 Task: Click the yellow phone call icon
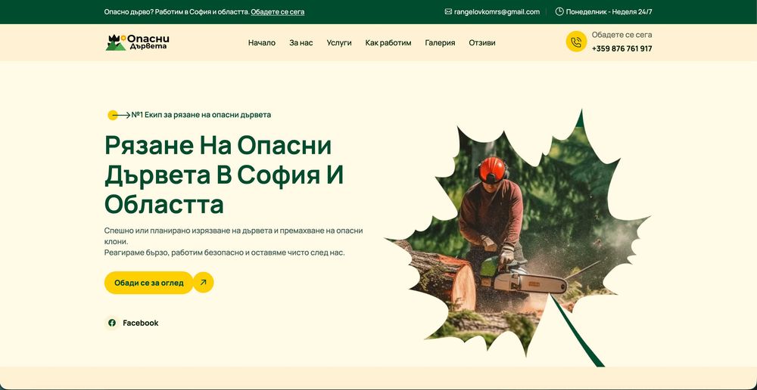coord(576,42)
